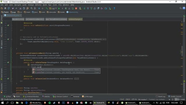Open the app run configuration dropdown

tap(53, 8)
